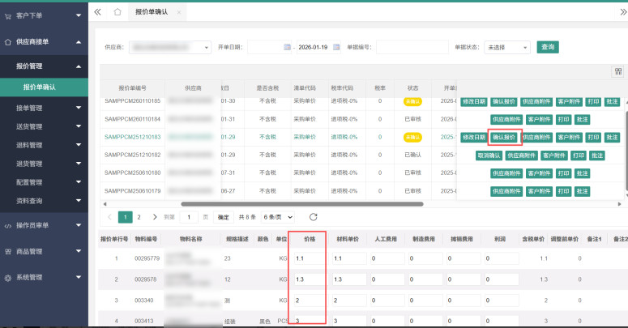Click the right double-chevron tab scroll icon
The image size is (628, 328).
(x=623, y=12)
